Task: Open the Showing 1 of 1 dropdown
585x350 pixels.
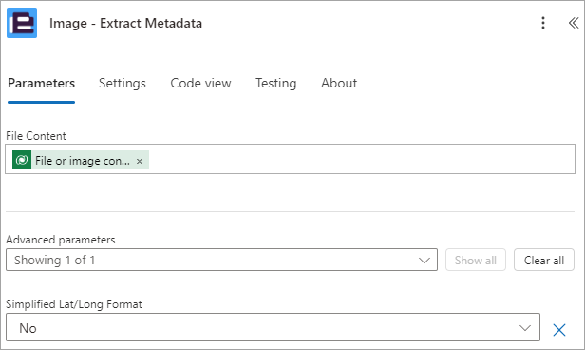Action: point(221,260)
